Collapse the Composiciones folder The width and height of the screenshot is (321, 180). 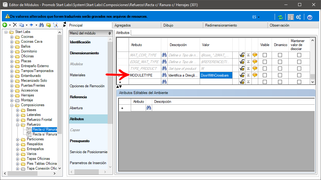point(12,105)
